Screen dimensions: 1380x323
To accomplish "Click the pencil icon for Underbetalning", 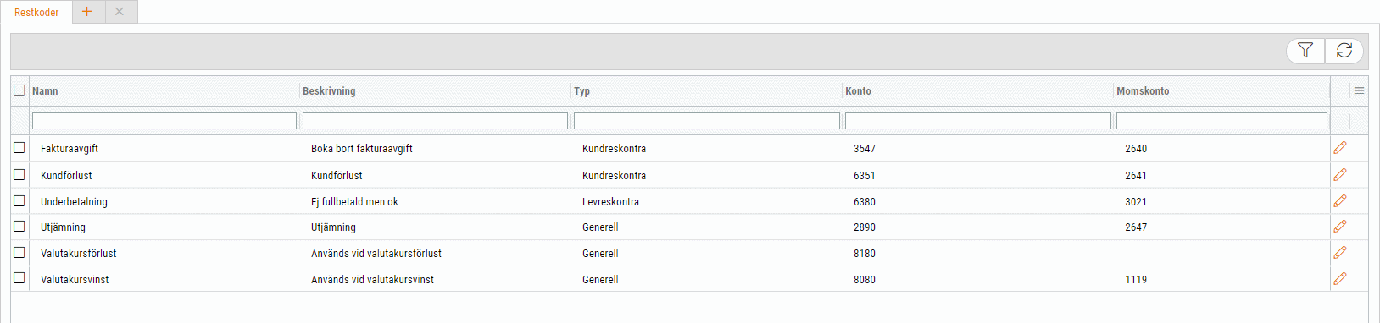I will point(1340,201).
